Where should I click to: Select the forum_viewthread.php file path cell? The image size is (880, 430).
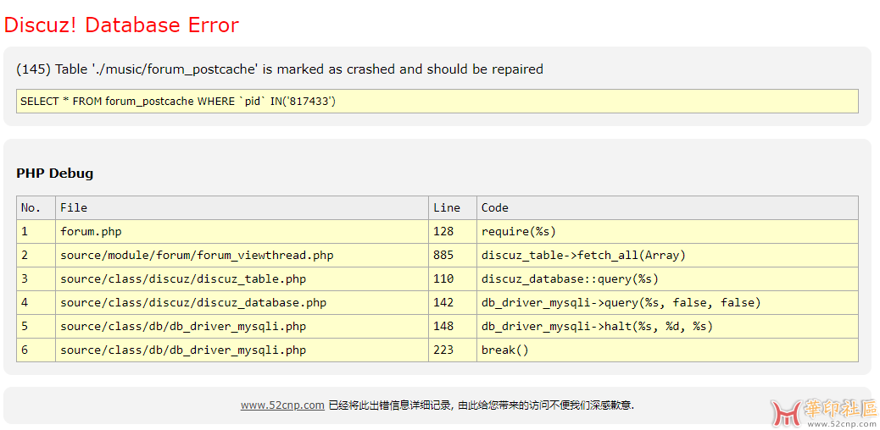[242, 255]
